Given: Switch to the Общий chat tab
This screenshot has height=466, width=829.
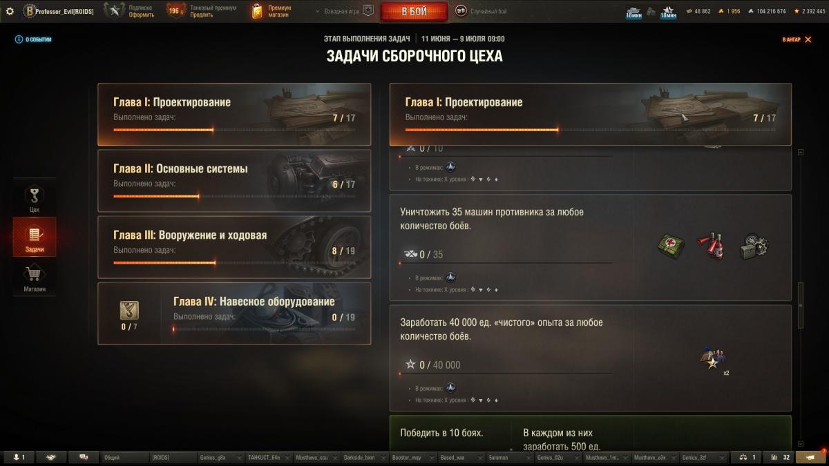Looking at the screenshot, I should click(124, 457).
